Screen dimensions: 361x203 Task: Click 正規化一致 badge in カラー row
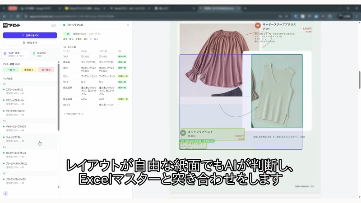click(x=123, y=76)
